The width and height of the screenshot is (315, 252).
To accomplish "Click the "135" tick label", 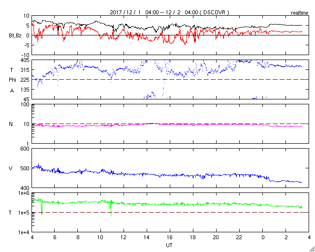I will coord(25,90).
